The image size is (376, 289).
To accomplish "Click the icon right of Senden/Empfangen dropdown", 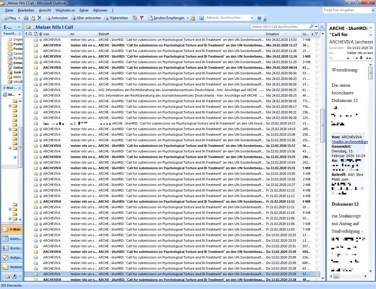I will [193, 18].
